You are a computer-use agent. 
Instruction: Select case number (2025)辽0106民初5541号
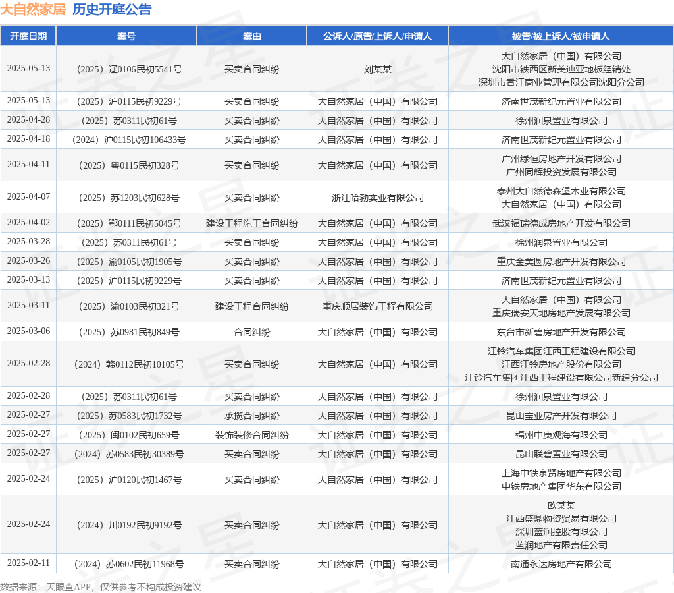pyautogui.click(x=129, y=69)
